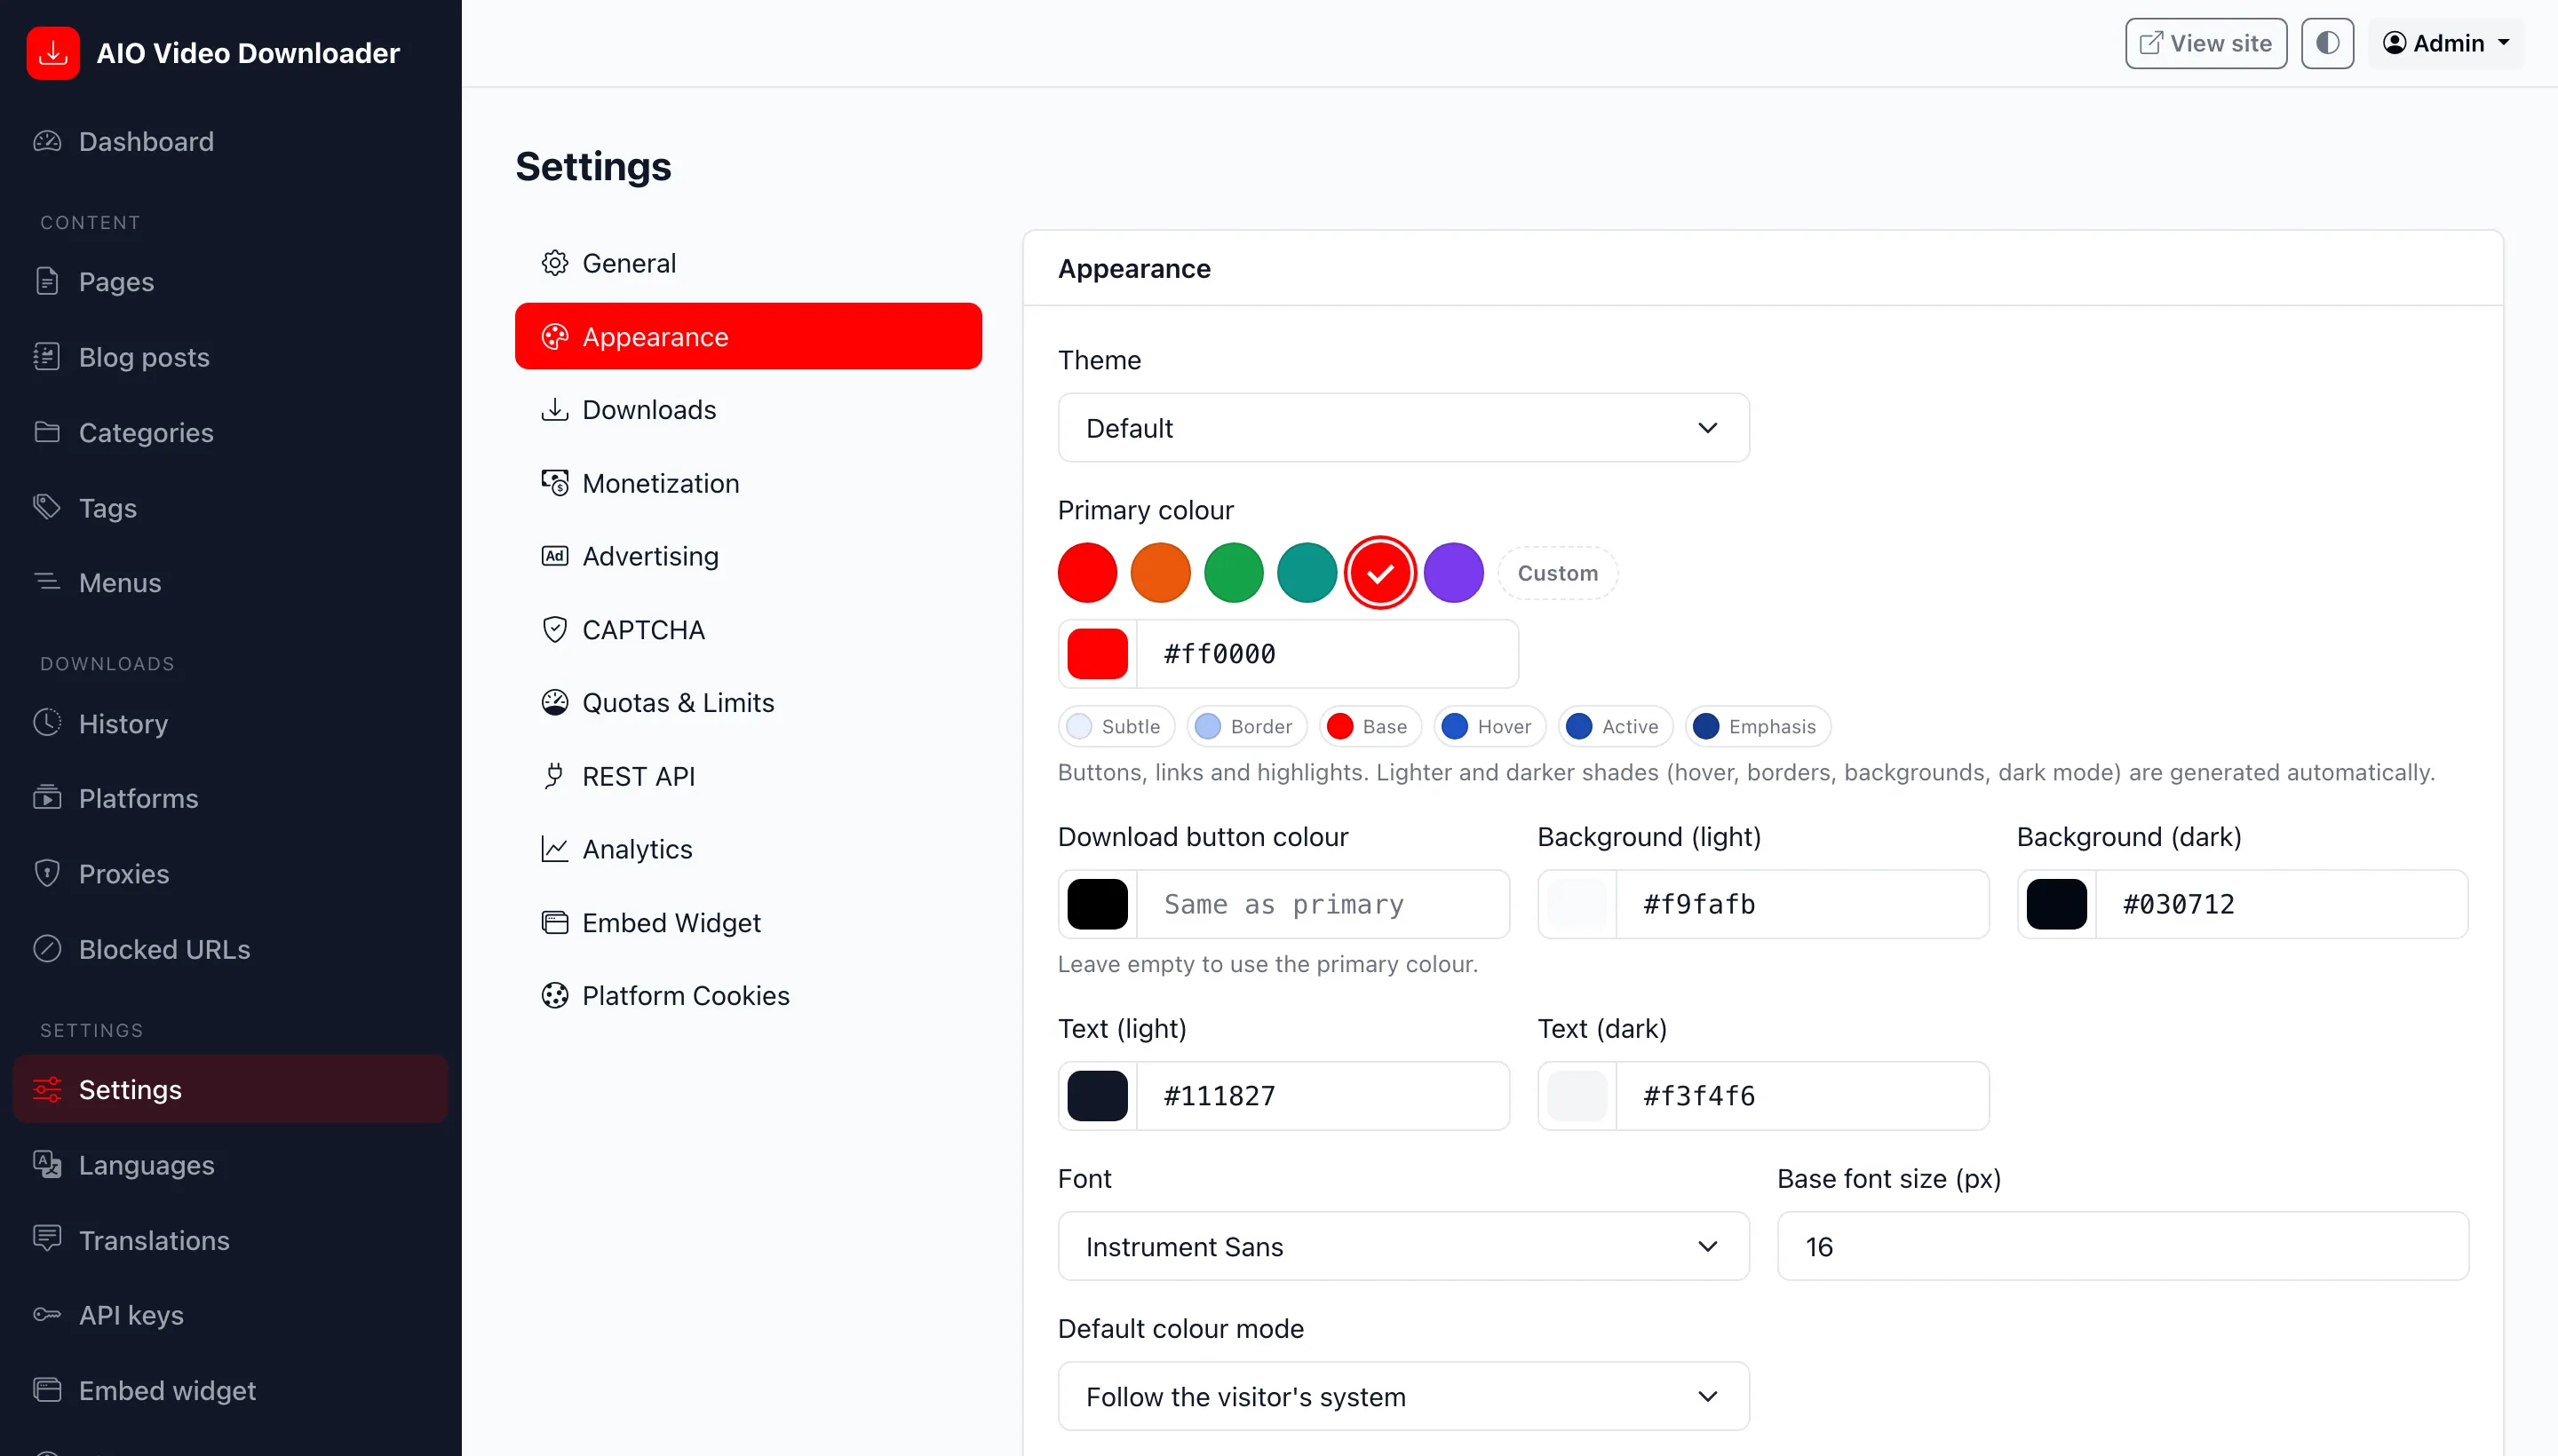Open the Proxies shield icon
Screen dimensions: 2558x1456
click(47, 873)
